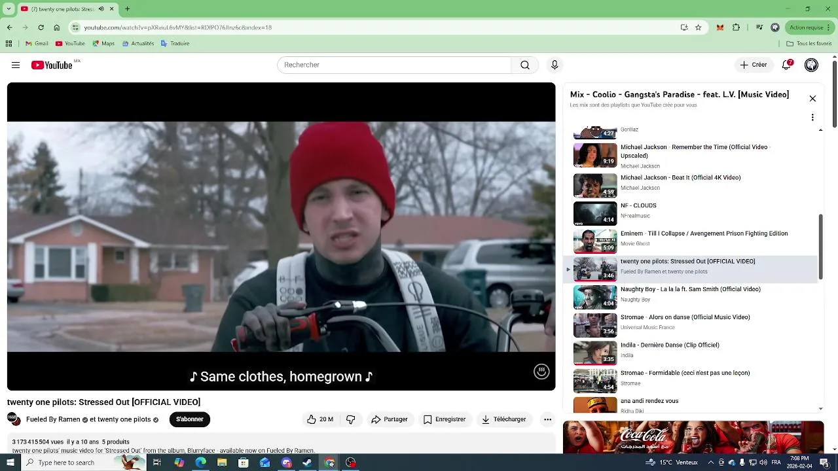Open the Fueled By Ramen channel link
Image resolution: width=838 pixels, height=471 pixels.
pyautogui.click(x=53, y=419)
